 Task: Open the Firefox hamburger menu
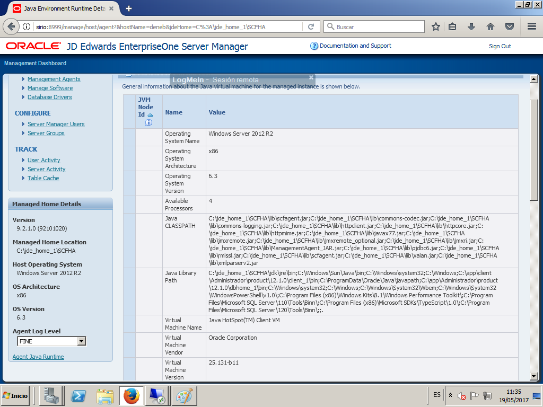[532, 26]
